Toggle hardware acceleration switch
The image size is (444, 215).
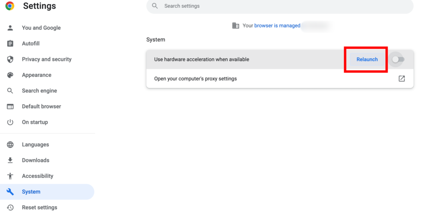point(398,59)
